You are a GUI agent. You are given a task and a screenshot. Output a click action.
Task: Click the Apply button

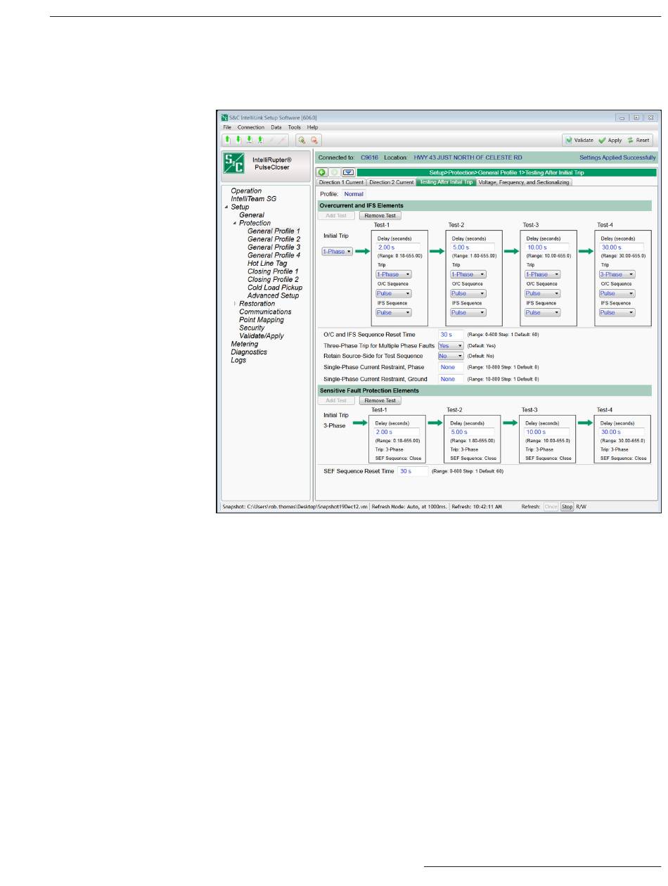pyautogui.click(x=610, y=140)
